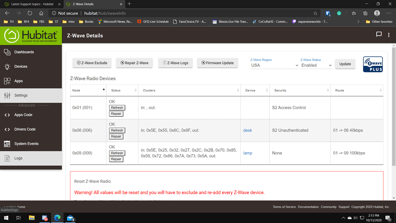Open browser collections icon

click(365, 14)
